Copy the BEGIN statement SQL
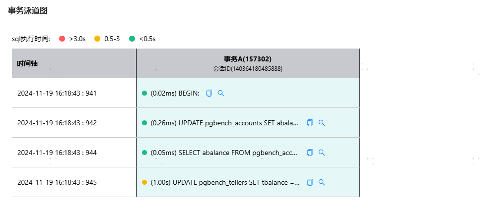 [x=209, y=93]
